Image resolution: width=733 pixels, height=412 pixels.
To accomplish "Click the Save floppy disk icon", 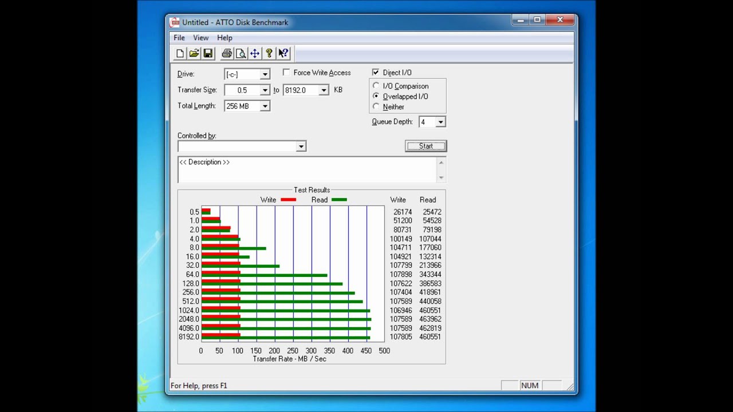I will tap(208, 53).
